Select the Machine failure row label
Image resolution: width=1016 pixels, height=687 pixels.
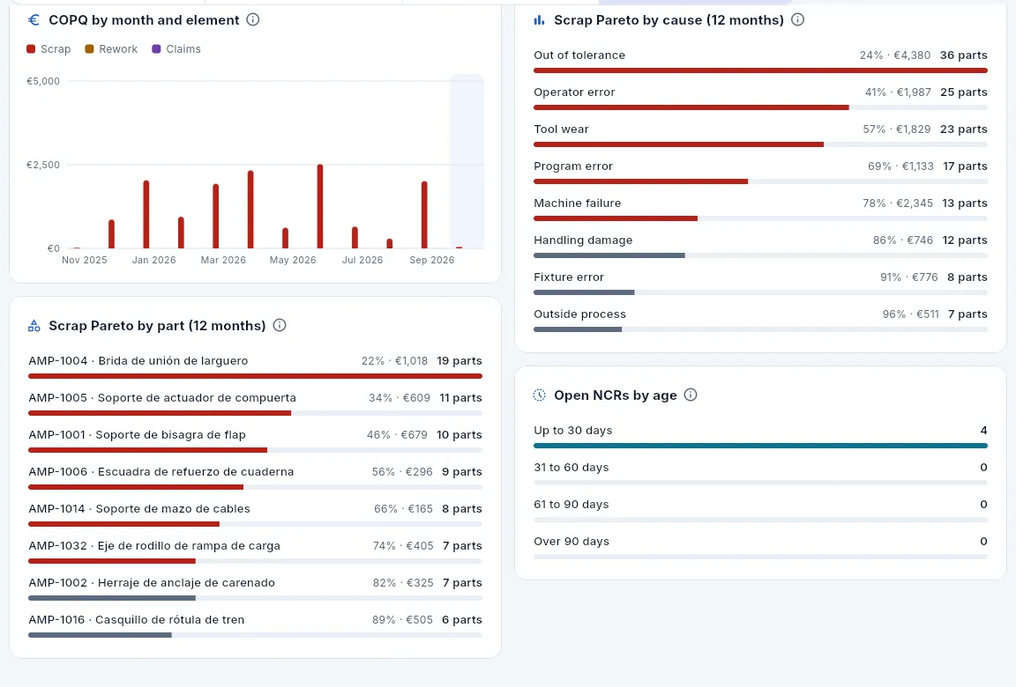[x=578, y=203]
